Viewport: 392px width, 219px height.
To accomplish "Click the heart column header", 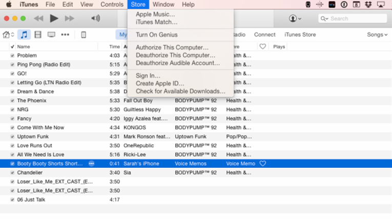I will pyautogui.click(x=262, y=47).
